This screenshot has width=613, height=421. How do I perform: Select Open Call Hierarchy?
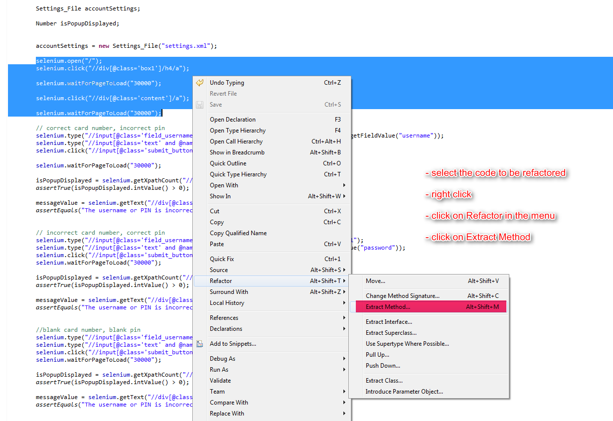click(x=272, y=141)
